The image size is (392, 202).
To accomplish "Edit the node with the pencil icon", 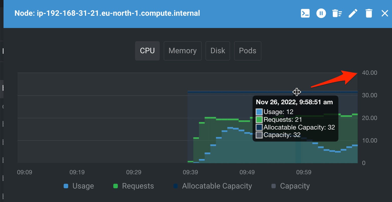I will [353, 13].
